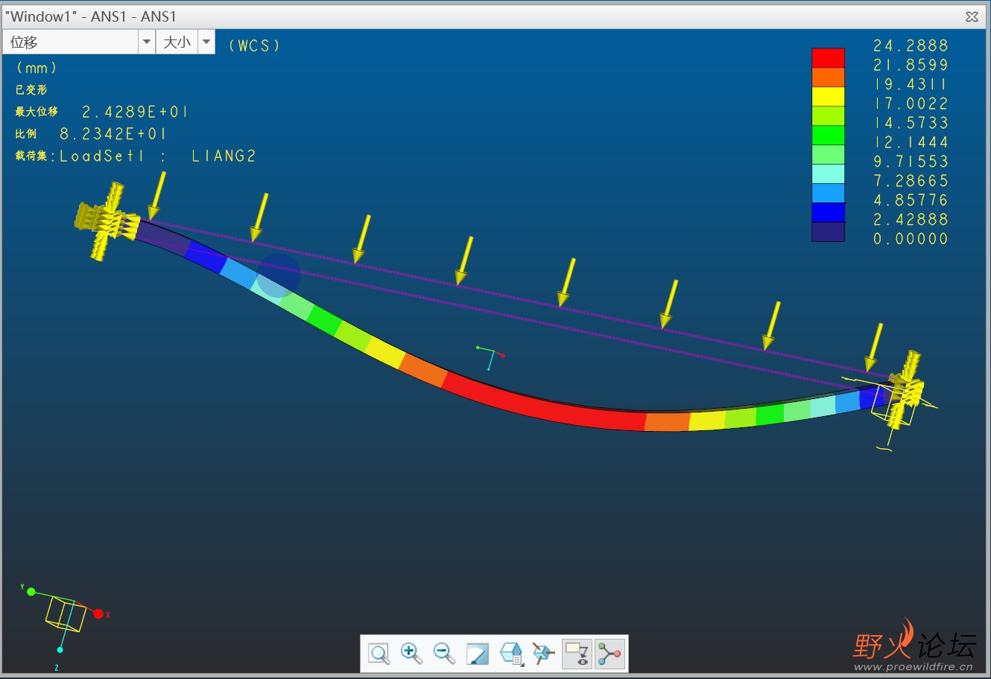
Task: Click the legend value 12.1444
Action: point(911,142)
